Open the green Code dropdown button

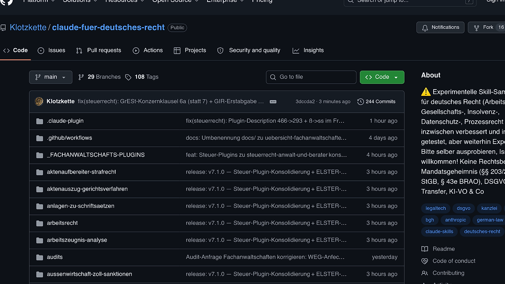(x=382, y=77)
